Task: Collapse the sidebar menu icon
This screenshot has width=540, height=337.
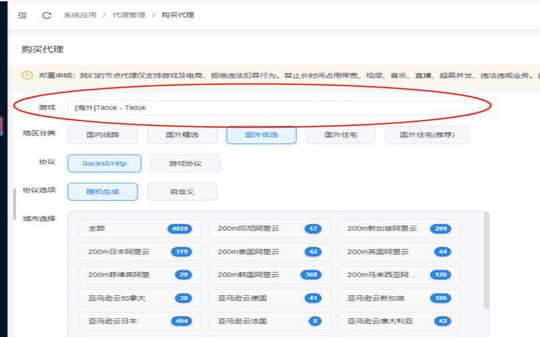Action: tap(22, 15)
